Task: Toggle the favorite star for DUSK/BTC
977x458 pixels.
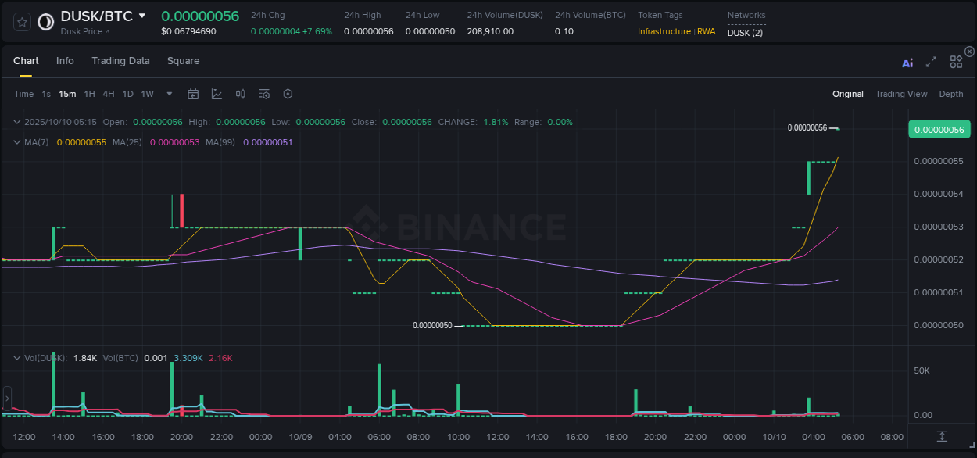Action: click(x=21, y=21)
